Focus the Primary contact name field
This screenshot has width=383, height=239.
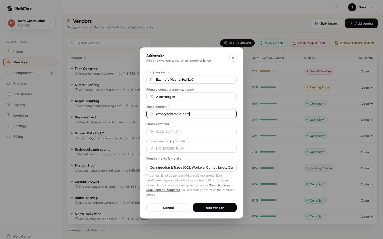191,97
